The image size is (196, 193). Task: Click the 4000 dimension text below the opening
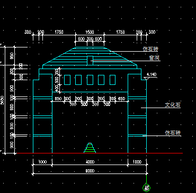(x=90, y=162)
